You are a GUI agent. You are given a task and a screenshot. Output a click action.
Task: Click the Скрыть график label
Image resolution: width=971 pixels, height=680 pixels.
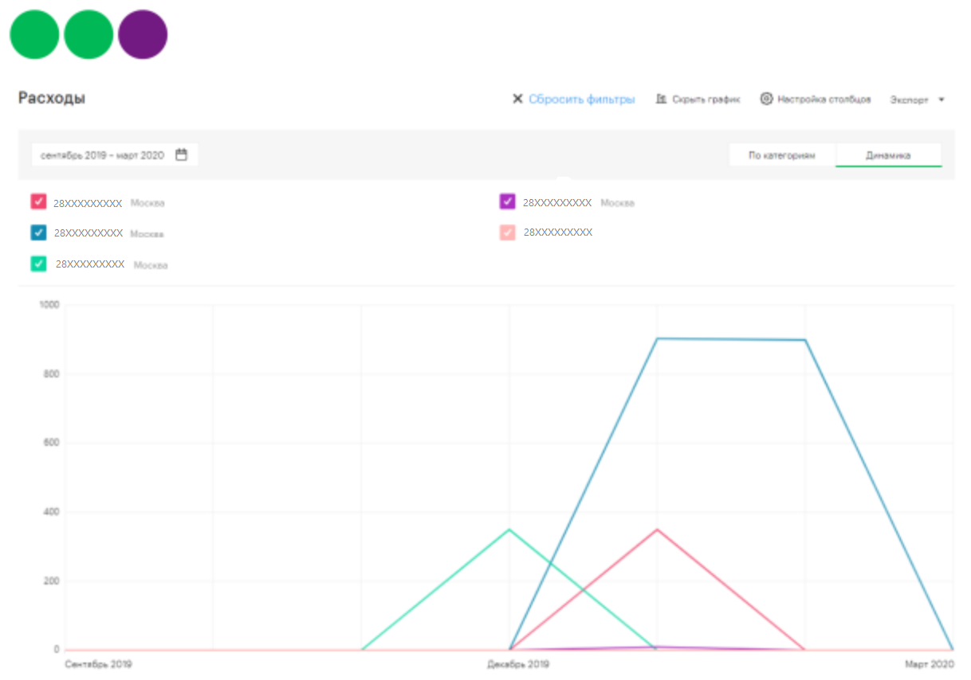click(706, 100)
